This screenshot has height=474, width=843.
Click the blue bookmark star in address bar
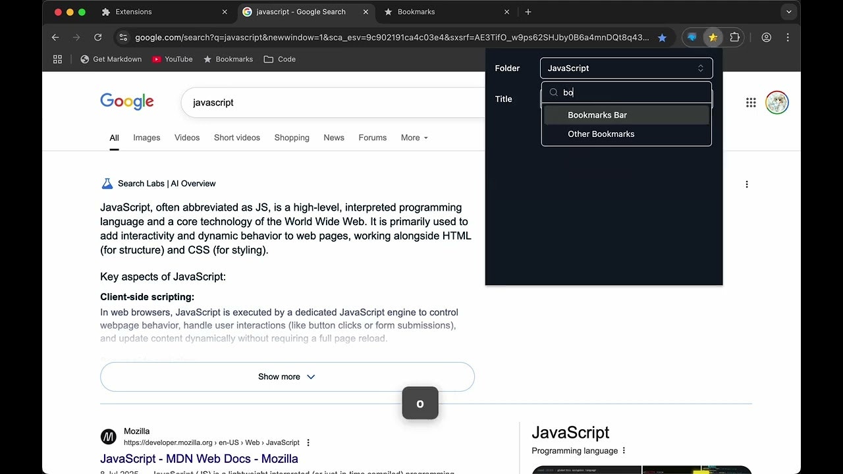(x=662, y=38)
